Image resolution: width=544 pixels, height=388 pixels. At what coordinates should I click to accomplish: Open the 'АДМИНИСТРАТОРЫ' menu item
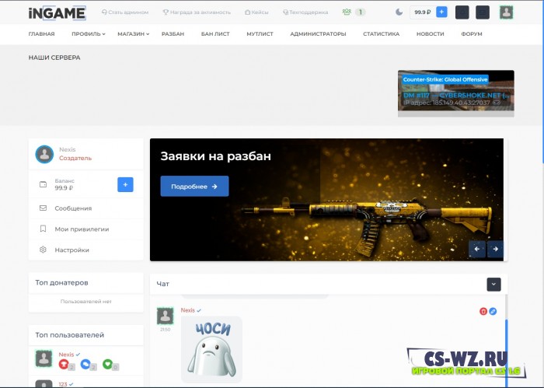coord(318,34)
